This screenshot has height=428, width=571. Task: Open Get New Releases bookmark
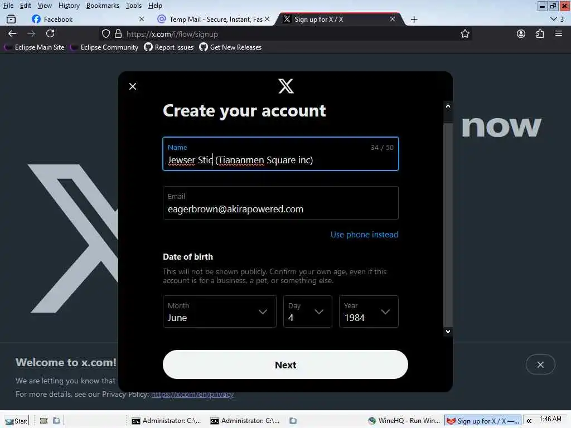(x=230, y=47)
